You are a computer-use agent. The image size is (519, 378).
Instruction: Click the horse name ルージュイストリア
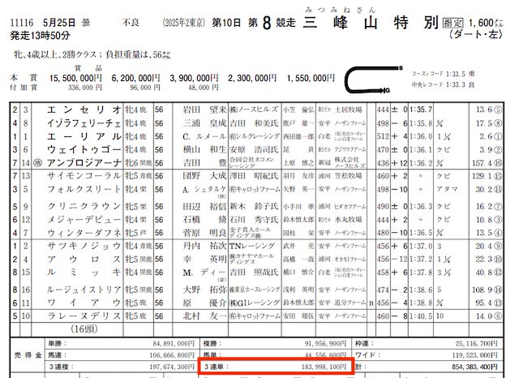coord(84,290)
